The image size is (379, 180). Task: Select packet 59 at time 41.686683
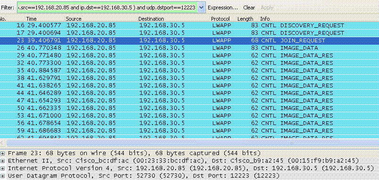[x=190, y=131]
